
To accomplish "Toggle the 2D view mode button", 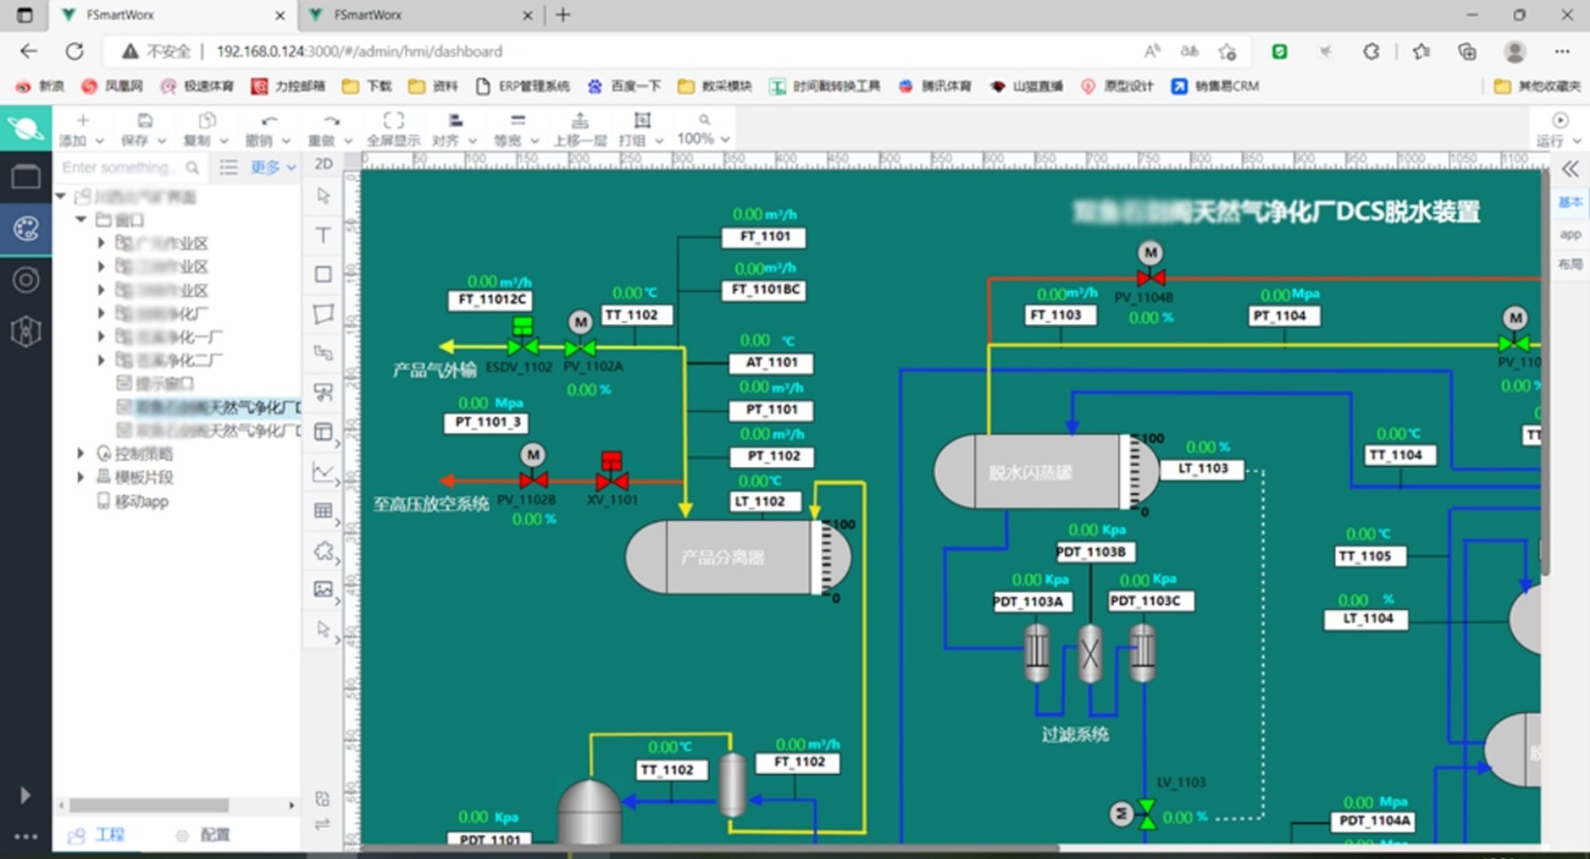I will click(323, 163).
